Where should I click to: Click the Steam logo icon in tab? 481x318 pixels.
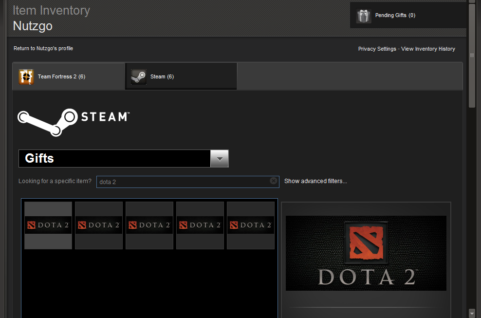139,77
